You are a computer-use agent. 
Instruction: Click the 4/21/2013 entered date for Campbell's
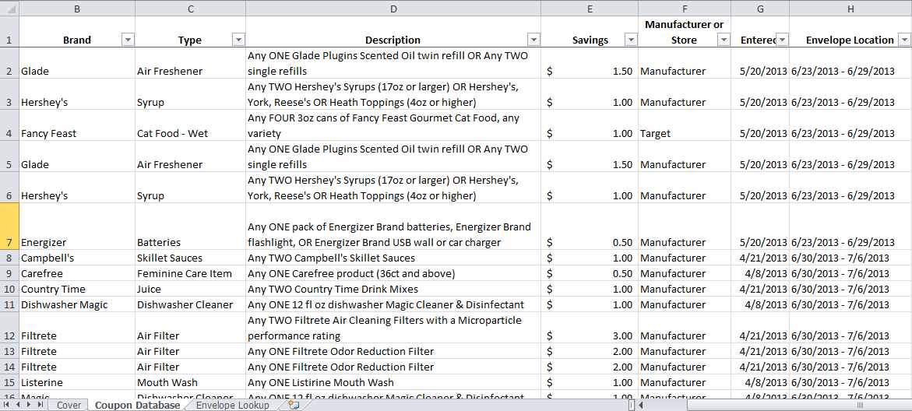coord(760,258)
